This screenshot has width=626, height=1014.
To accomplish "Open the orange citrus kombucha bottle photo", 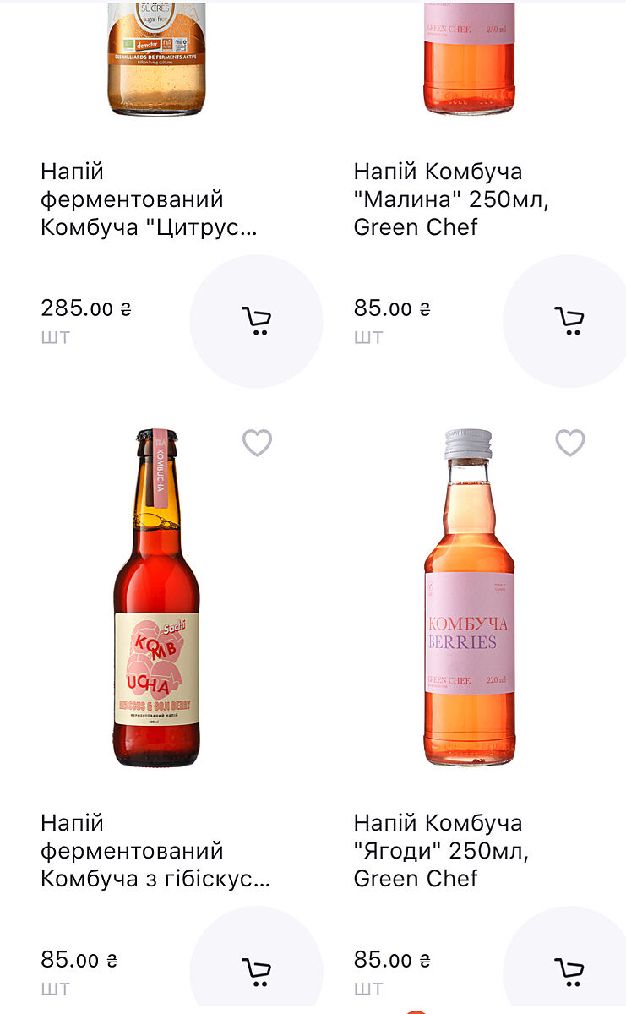I will coord(156,57).
